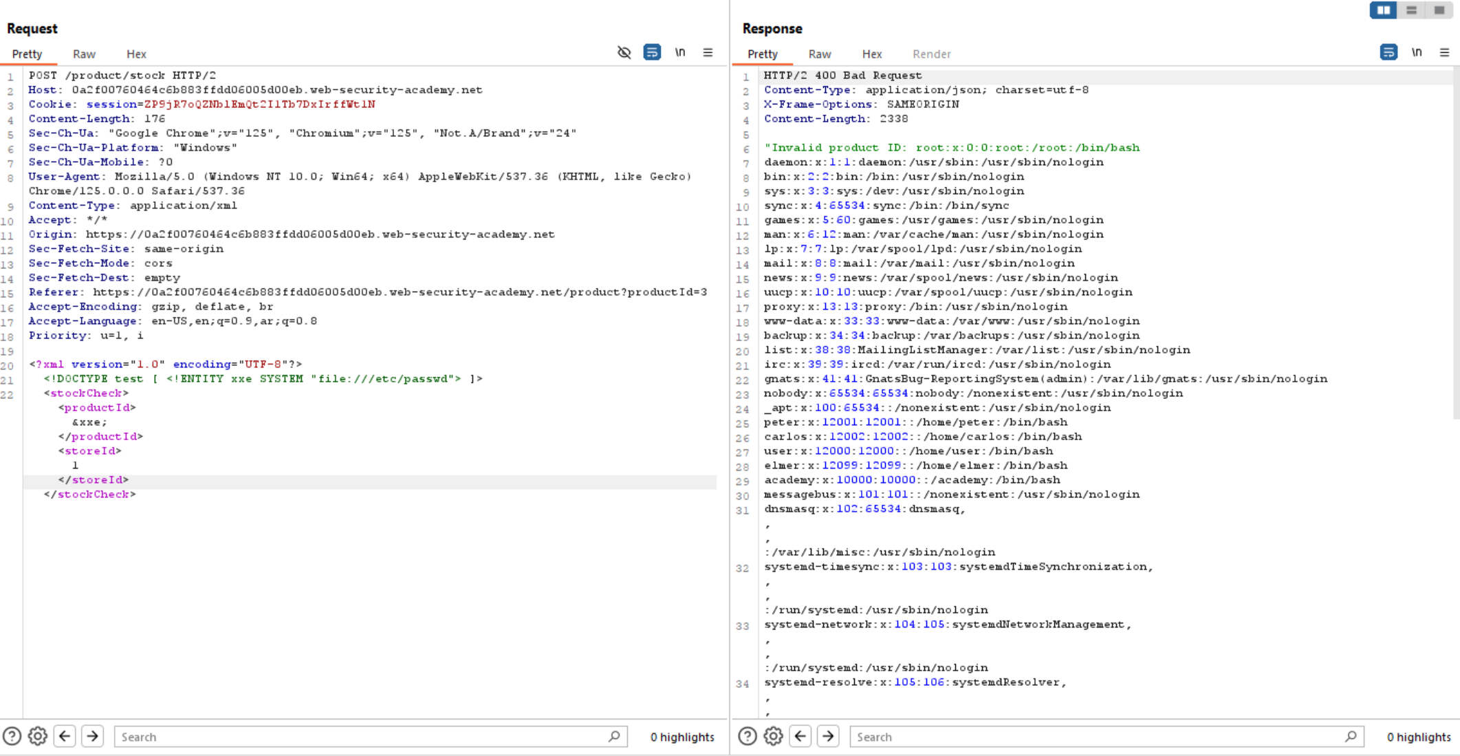Go to next match in Request
This screenshot has width=1460, height=756.
[x=93, y=736]
